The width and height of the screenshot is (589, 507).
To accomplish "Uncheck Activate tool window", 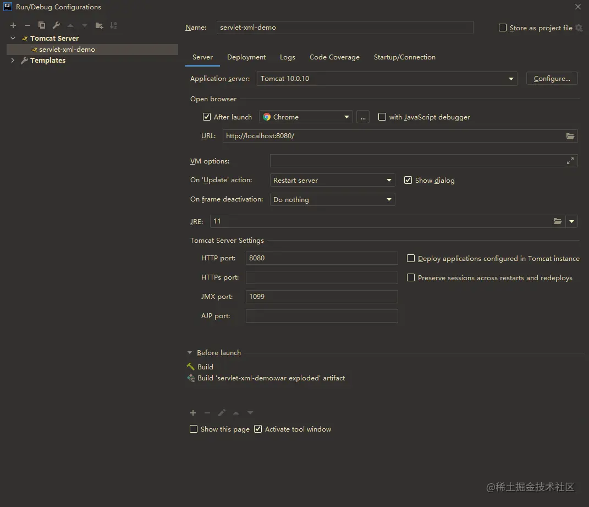I will (x=258, y=429).
